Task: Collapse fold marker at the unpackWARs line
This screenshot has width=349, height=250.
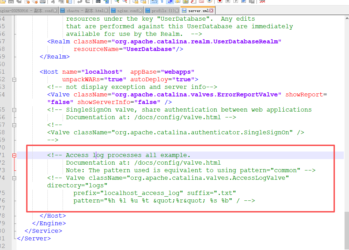Action: click(14, 80)
